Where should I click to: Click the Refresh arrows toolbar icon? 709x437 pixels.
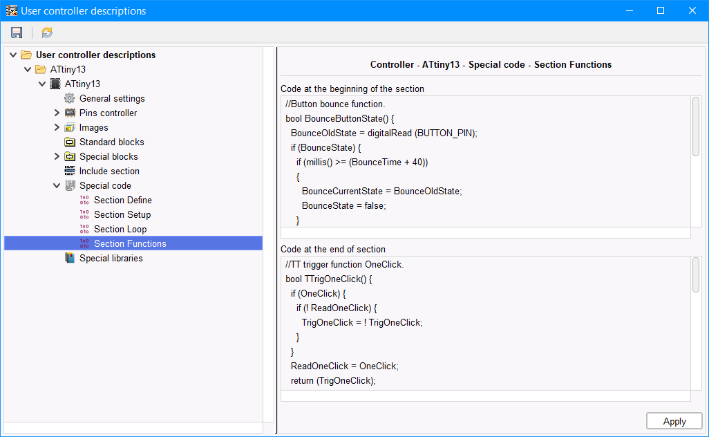pos(47,32)
